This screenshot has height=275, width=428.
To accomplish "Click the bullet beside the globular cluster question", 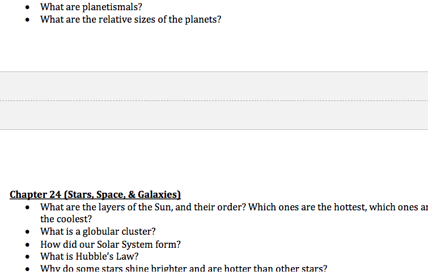I will point(27,232).
